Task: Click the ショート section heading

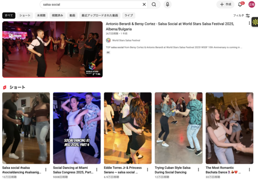Action: (x=17, y=87)
